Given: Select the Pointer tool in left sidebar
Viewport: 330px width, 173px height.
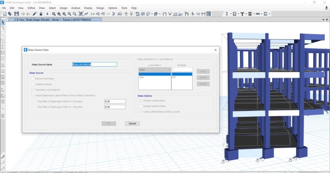Looking at the screenshot, I should 3,22.
